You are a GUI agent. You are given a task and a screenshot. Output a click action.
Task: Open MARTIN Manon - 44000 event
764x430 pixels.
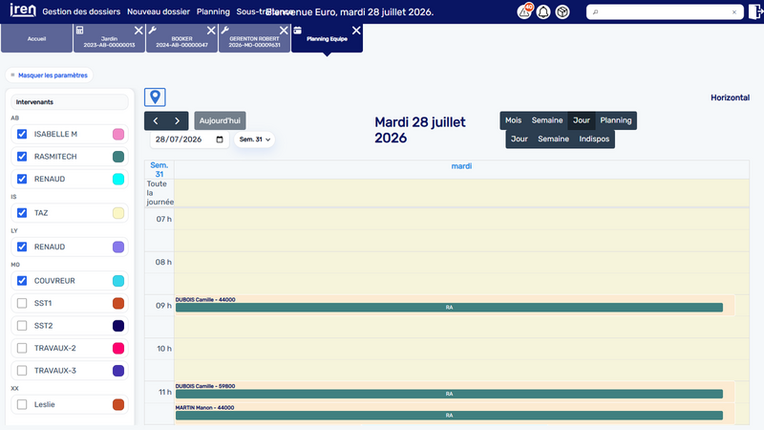[x=455, y=413]
